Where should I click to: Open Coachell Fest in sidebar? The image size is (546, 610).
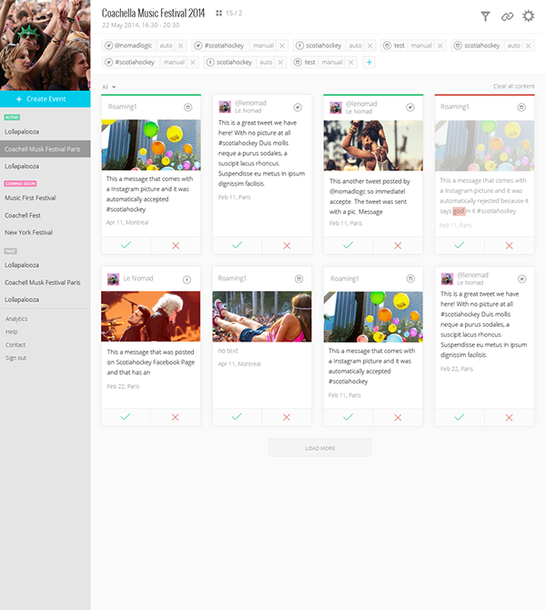click(x=23, y=215)
